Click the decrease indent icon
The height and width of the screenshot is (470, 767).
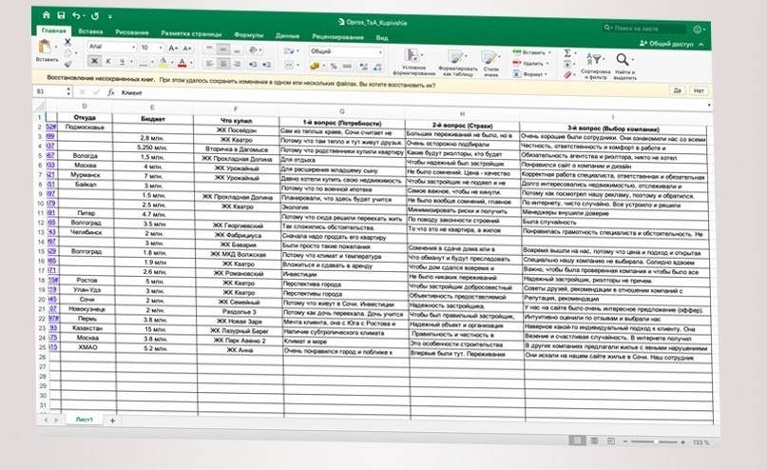tap(253, 64)
